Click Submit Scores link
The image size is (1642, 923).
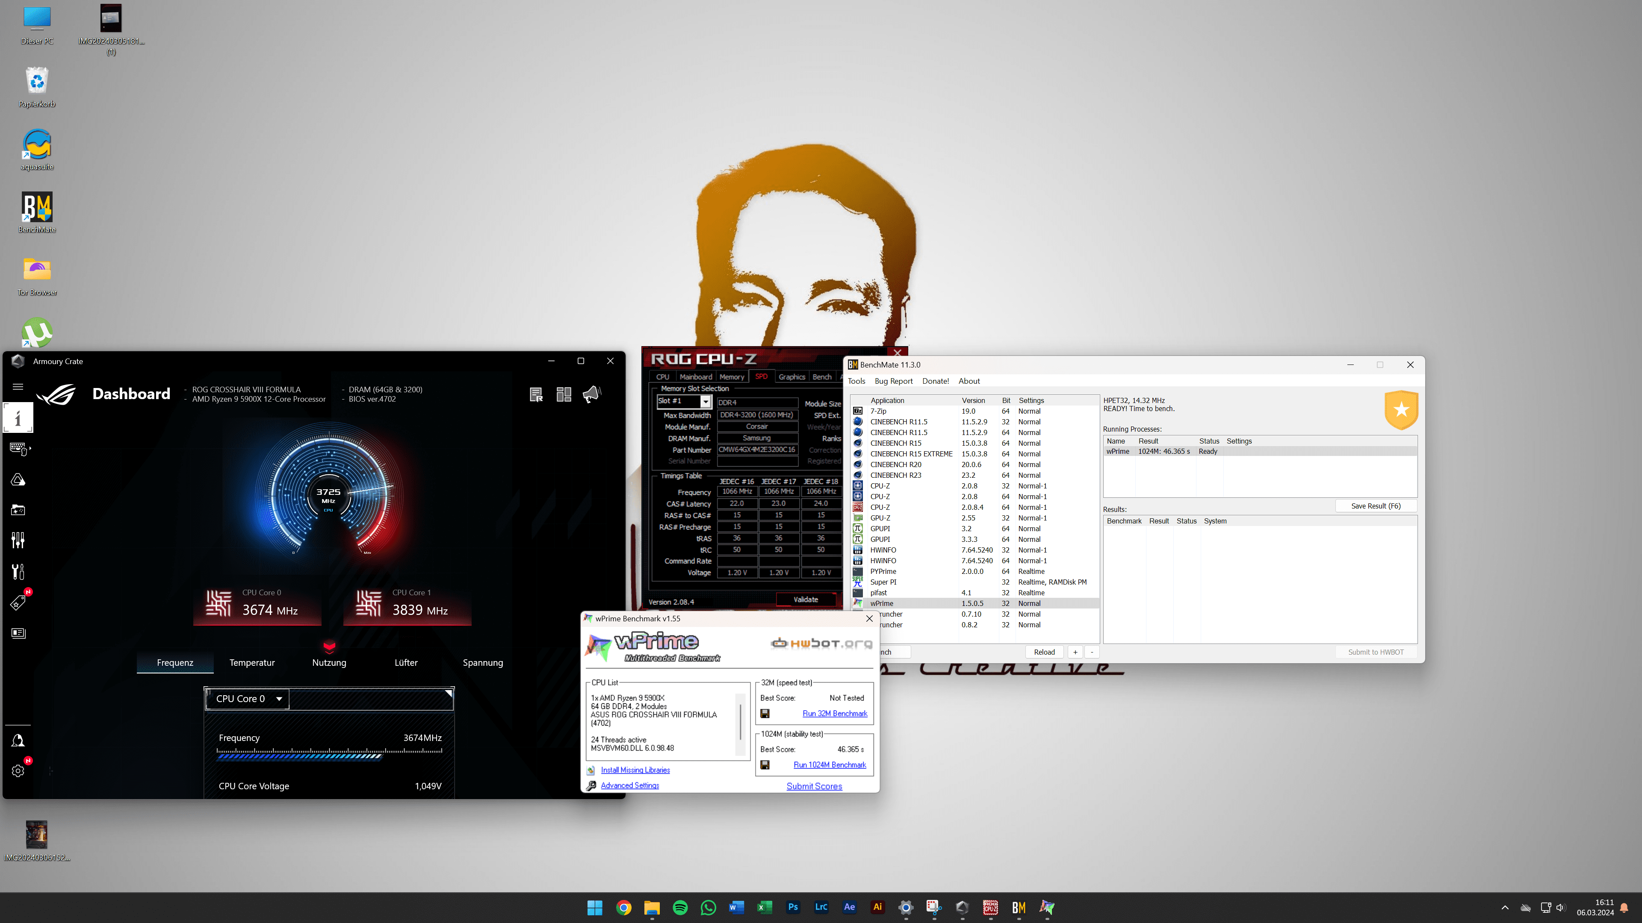click(x=814, y=787)
